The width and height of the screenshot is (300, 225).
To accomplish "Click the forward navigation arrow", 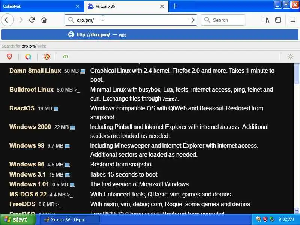I will (20, 20).
